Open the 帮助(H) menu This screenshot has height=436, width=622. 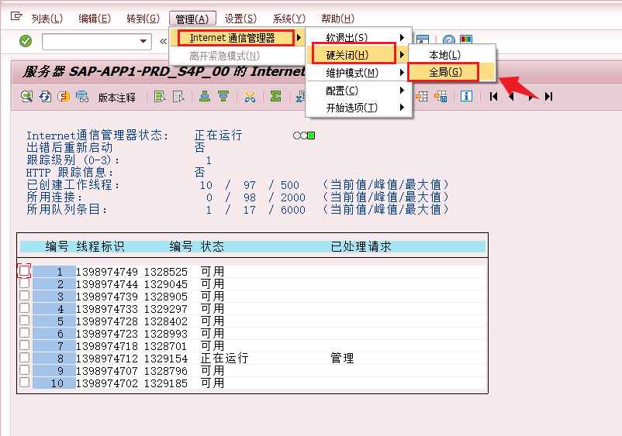(x=338, y=19)
